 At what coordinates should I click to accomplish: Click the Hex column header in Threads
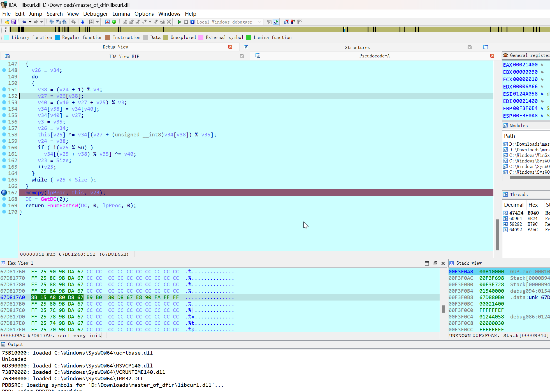533,205
